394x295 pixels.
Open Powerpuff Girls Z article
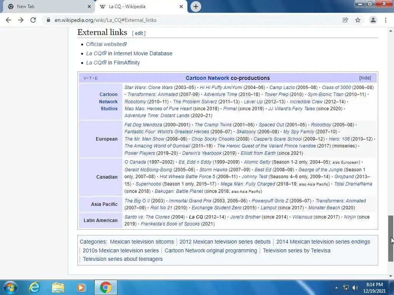(270, 201)
